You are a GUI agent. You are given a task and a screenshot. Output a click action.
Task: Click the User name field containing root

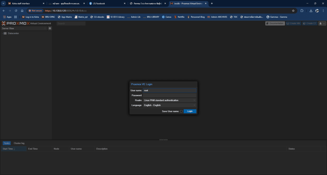click(169, 90)
